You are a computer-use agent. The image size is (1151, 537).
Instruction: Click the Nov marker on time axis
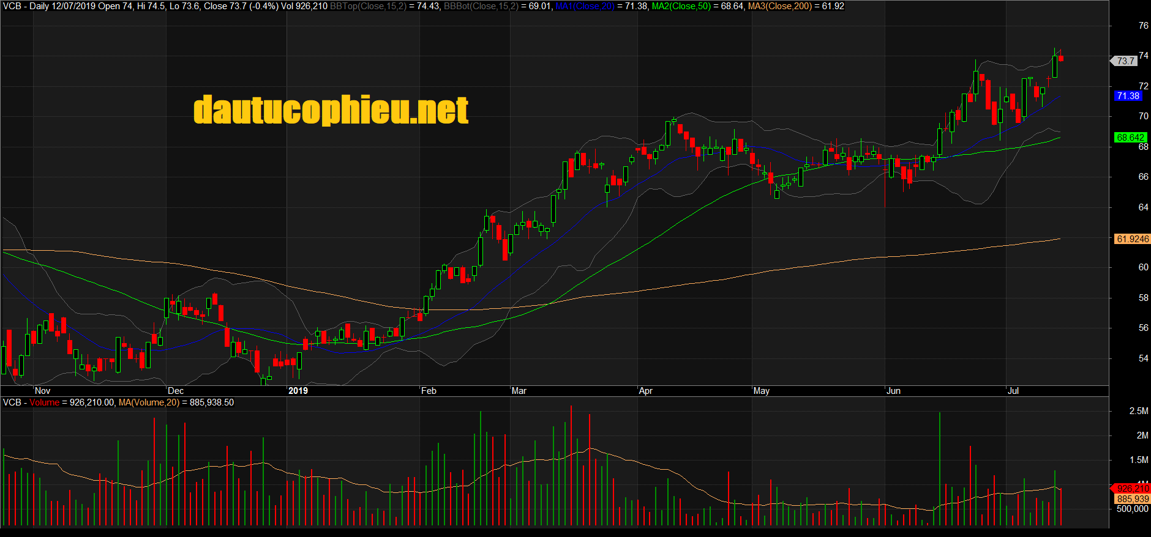click(43, 391)
